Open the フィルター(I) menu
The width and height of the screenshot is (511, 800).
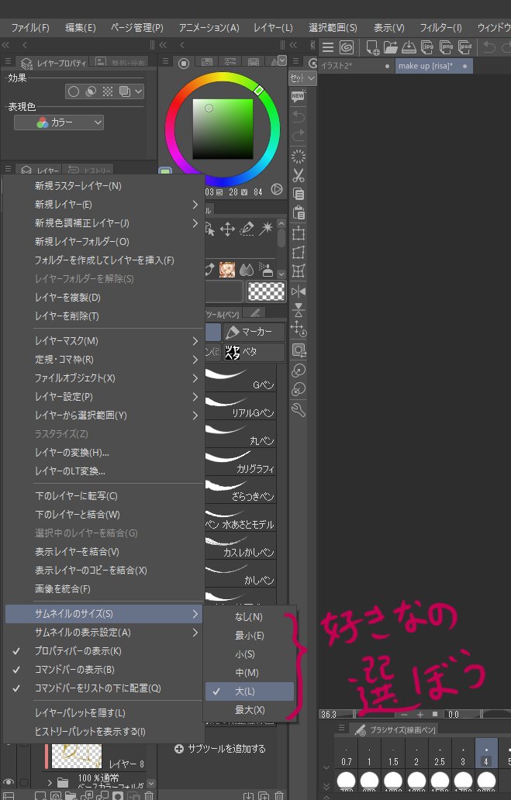[x=440, y=28]
